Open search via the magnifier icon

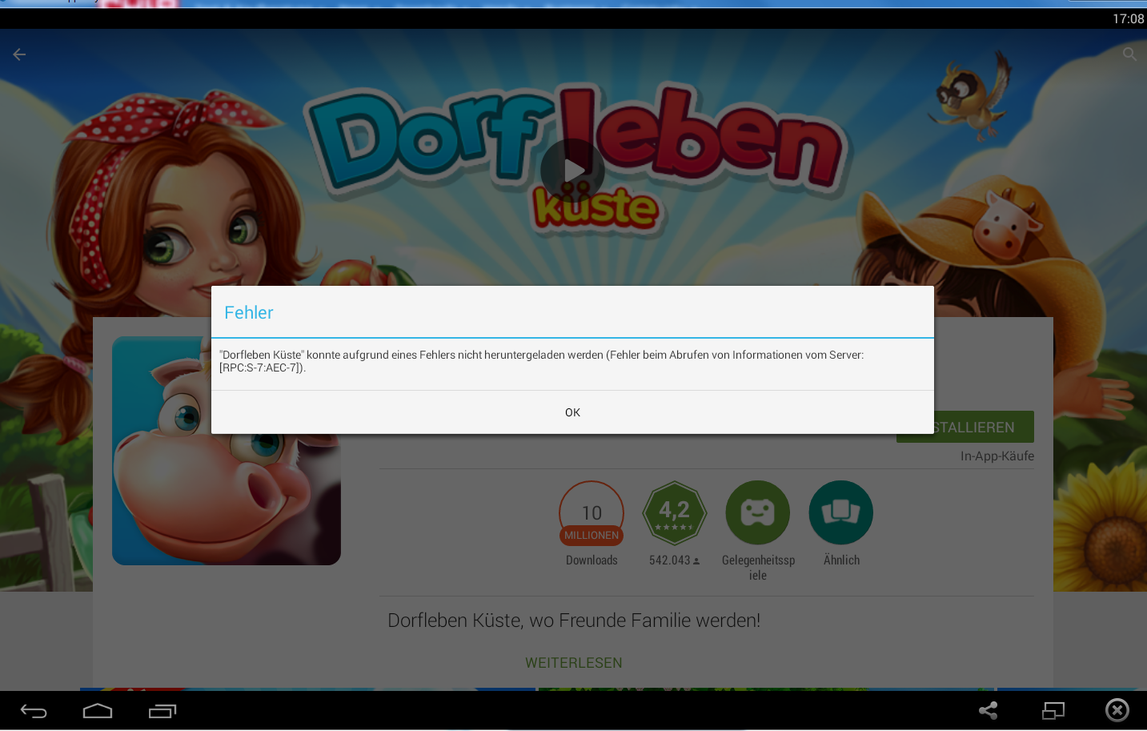1129,54
